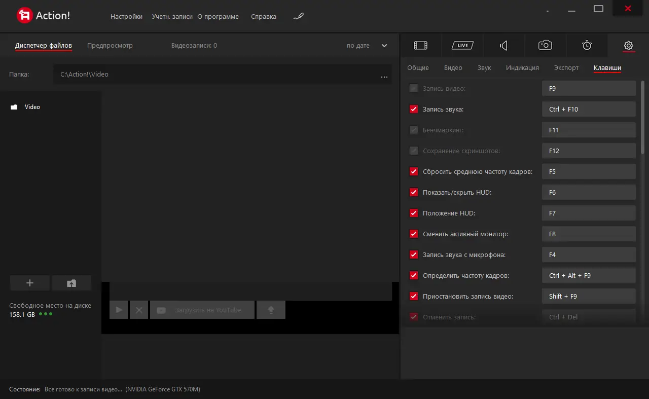Click the Action! logo icon
The width and height of the screenshot is (649, 399).
[24, 16]
